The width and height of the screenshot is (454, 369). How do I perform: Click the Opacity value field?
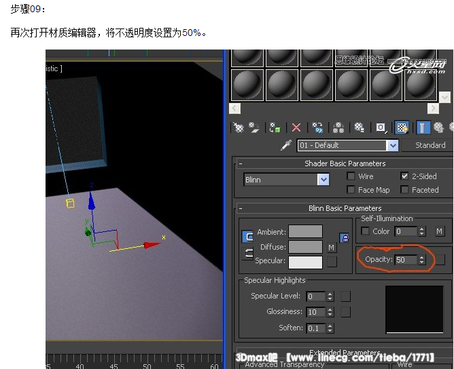[x=406, y=260]
